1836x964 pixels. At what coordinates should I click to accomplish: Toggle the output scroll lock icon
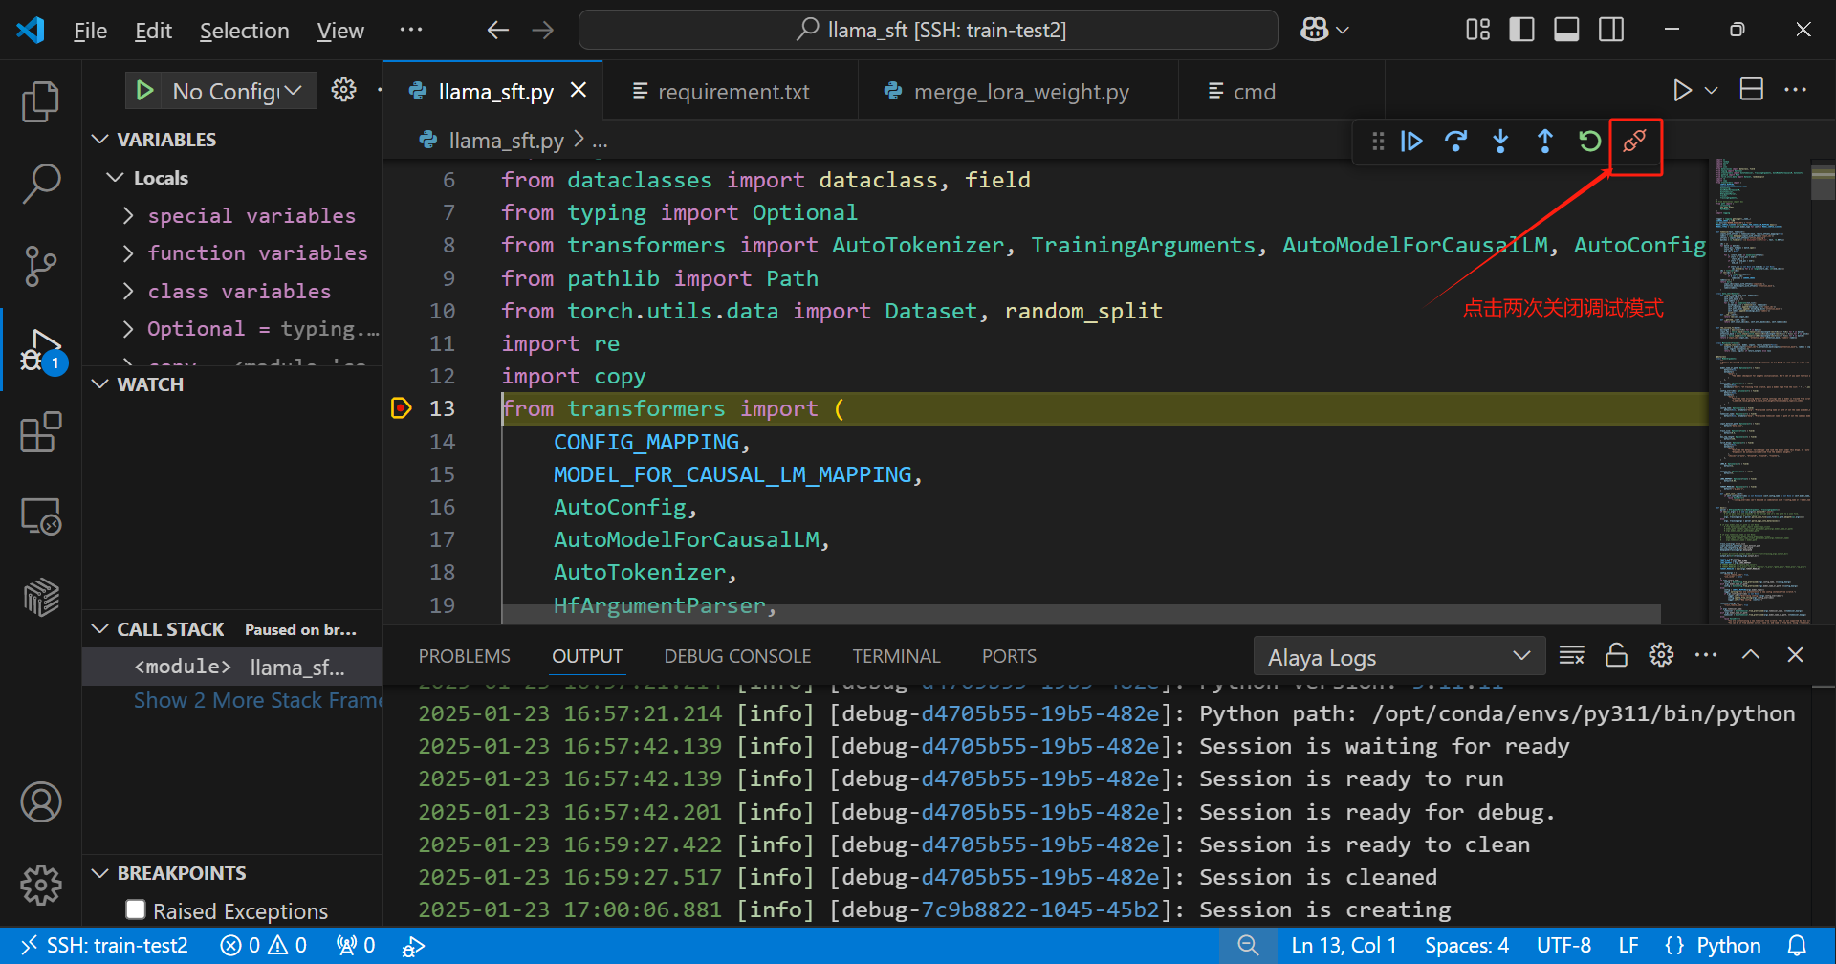(x=1616, y=655)
